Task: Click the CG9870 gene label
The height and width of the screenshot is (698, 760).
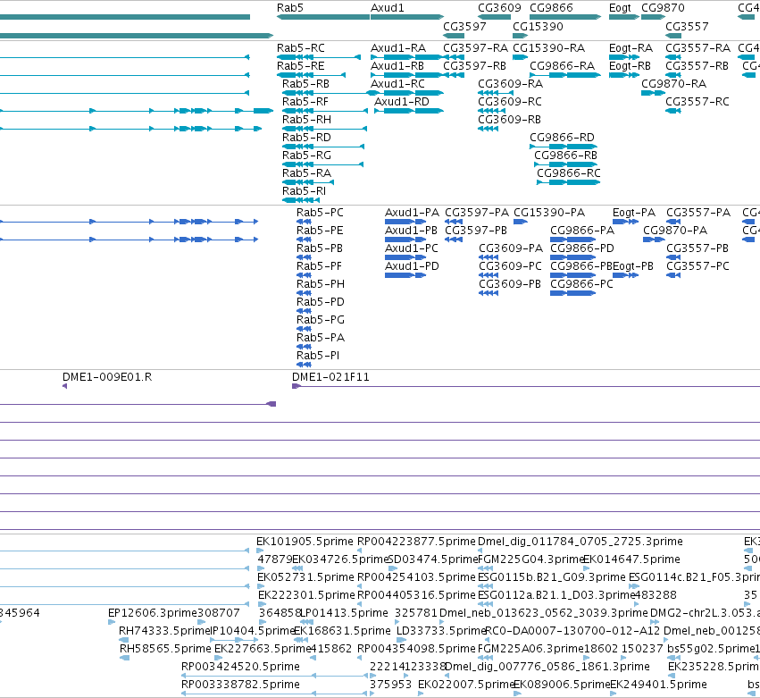Action: (x=663, y=8)
